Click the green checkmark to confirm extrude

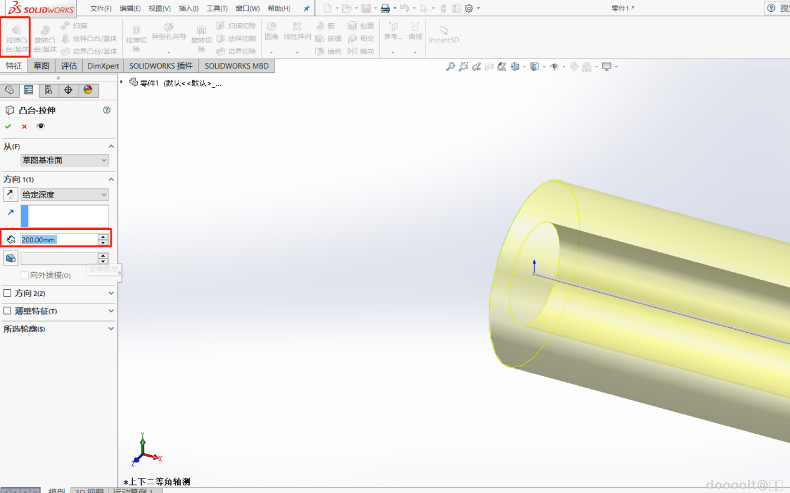coord(8,127)
